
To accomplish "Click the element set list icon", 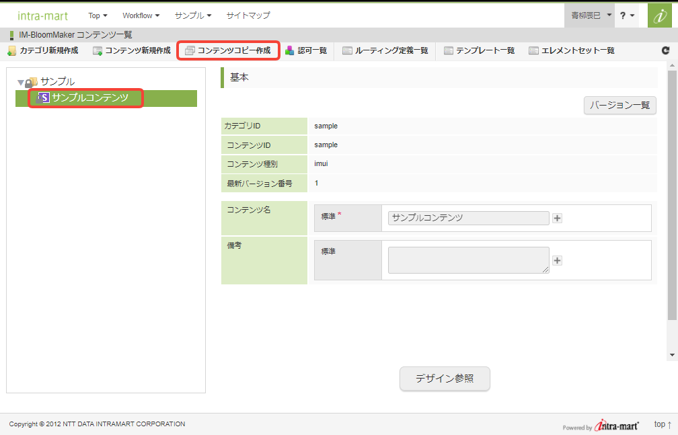I will pyautogui.click(x=533, y=50).
